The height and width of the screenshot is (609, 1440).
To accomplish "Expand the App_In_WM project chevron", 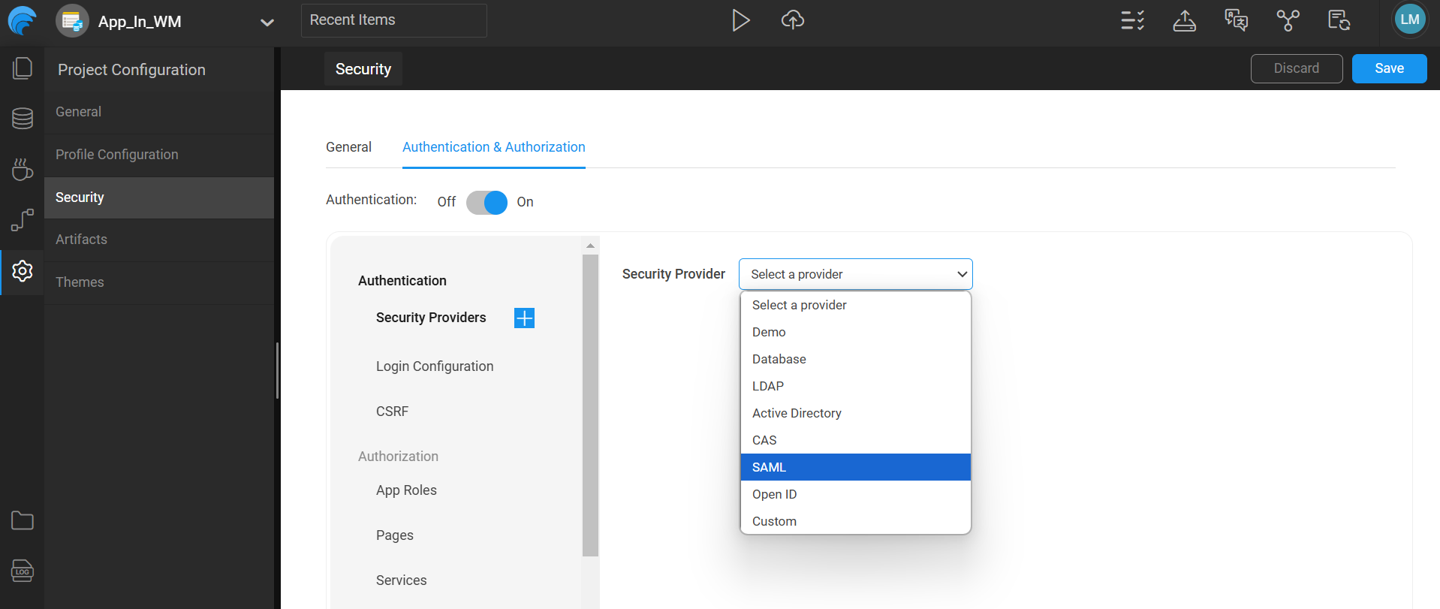I will tap(267, 23).
